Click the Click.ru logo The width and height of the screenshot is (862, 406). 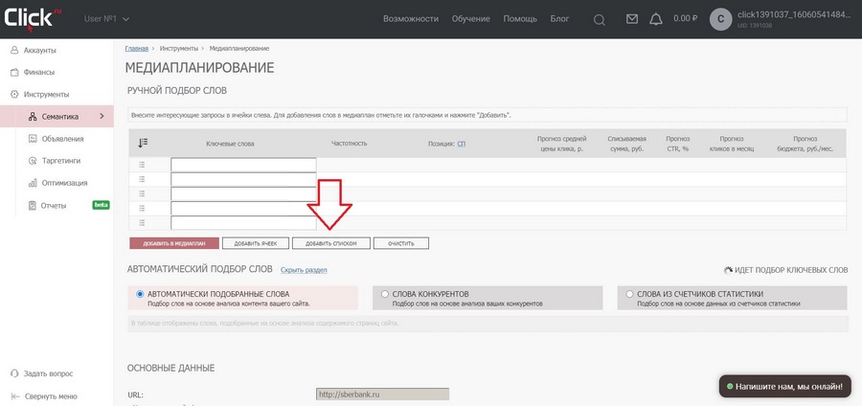[34, 18]
